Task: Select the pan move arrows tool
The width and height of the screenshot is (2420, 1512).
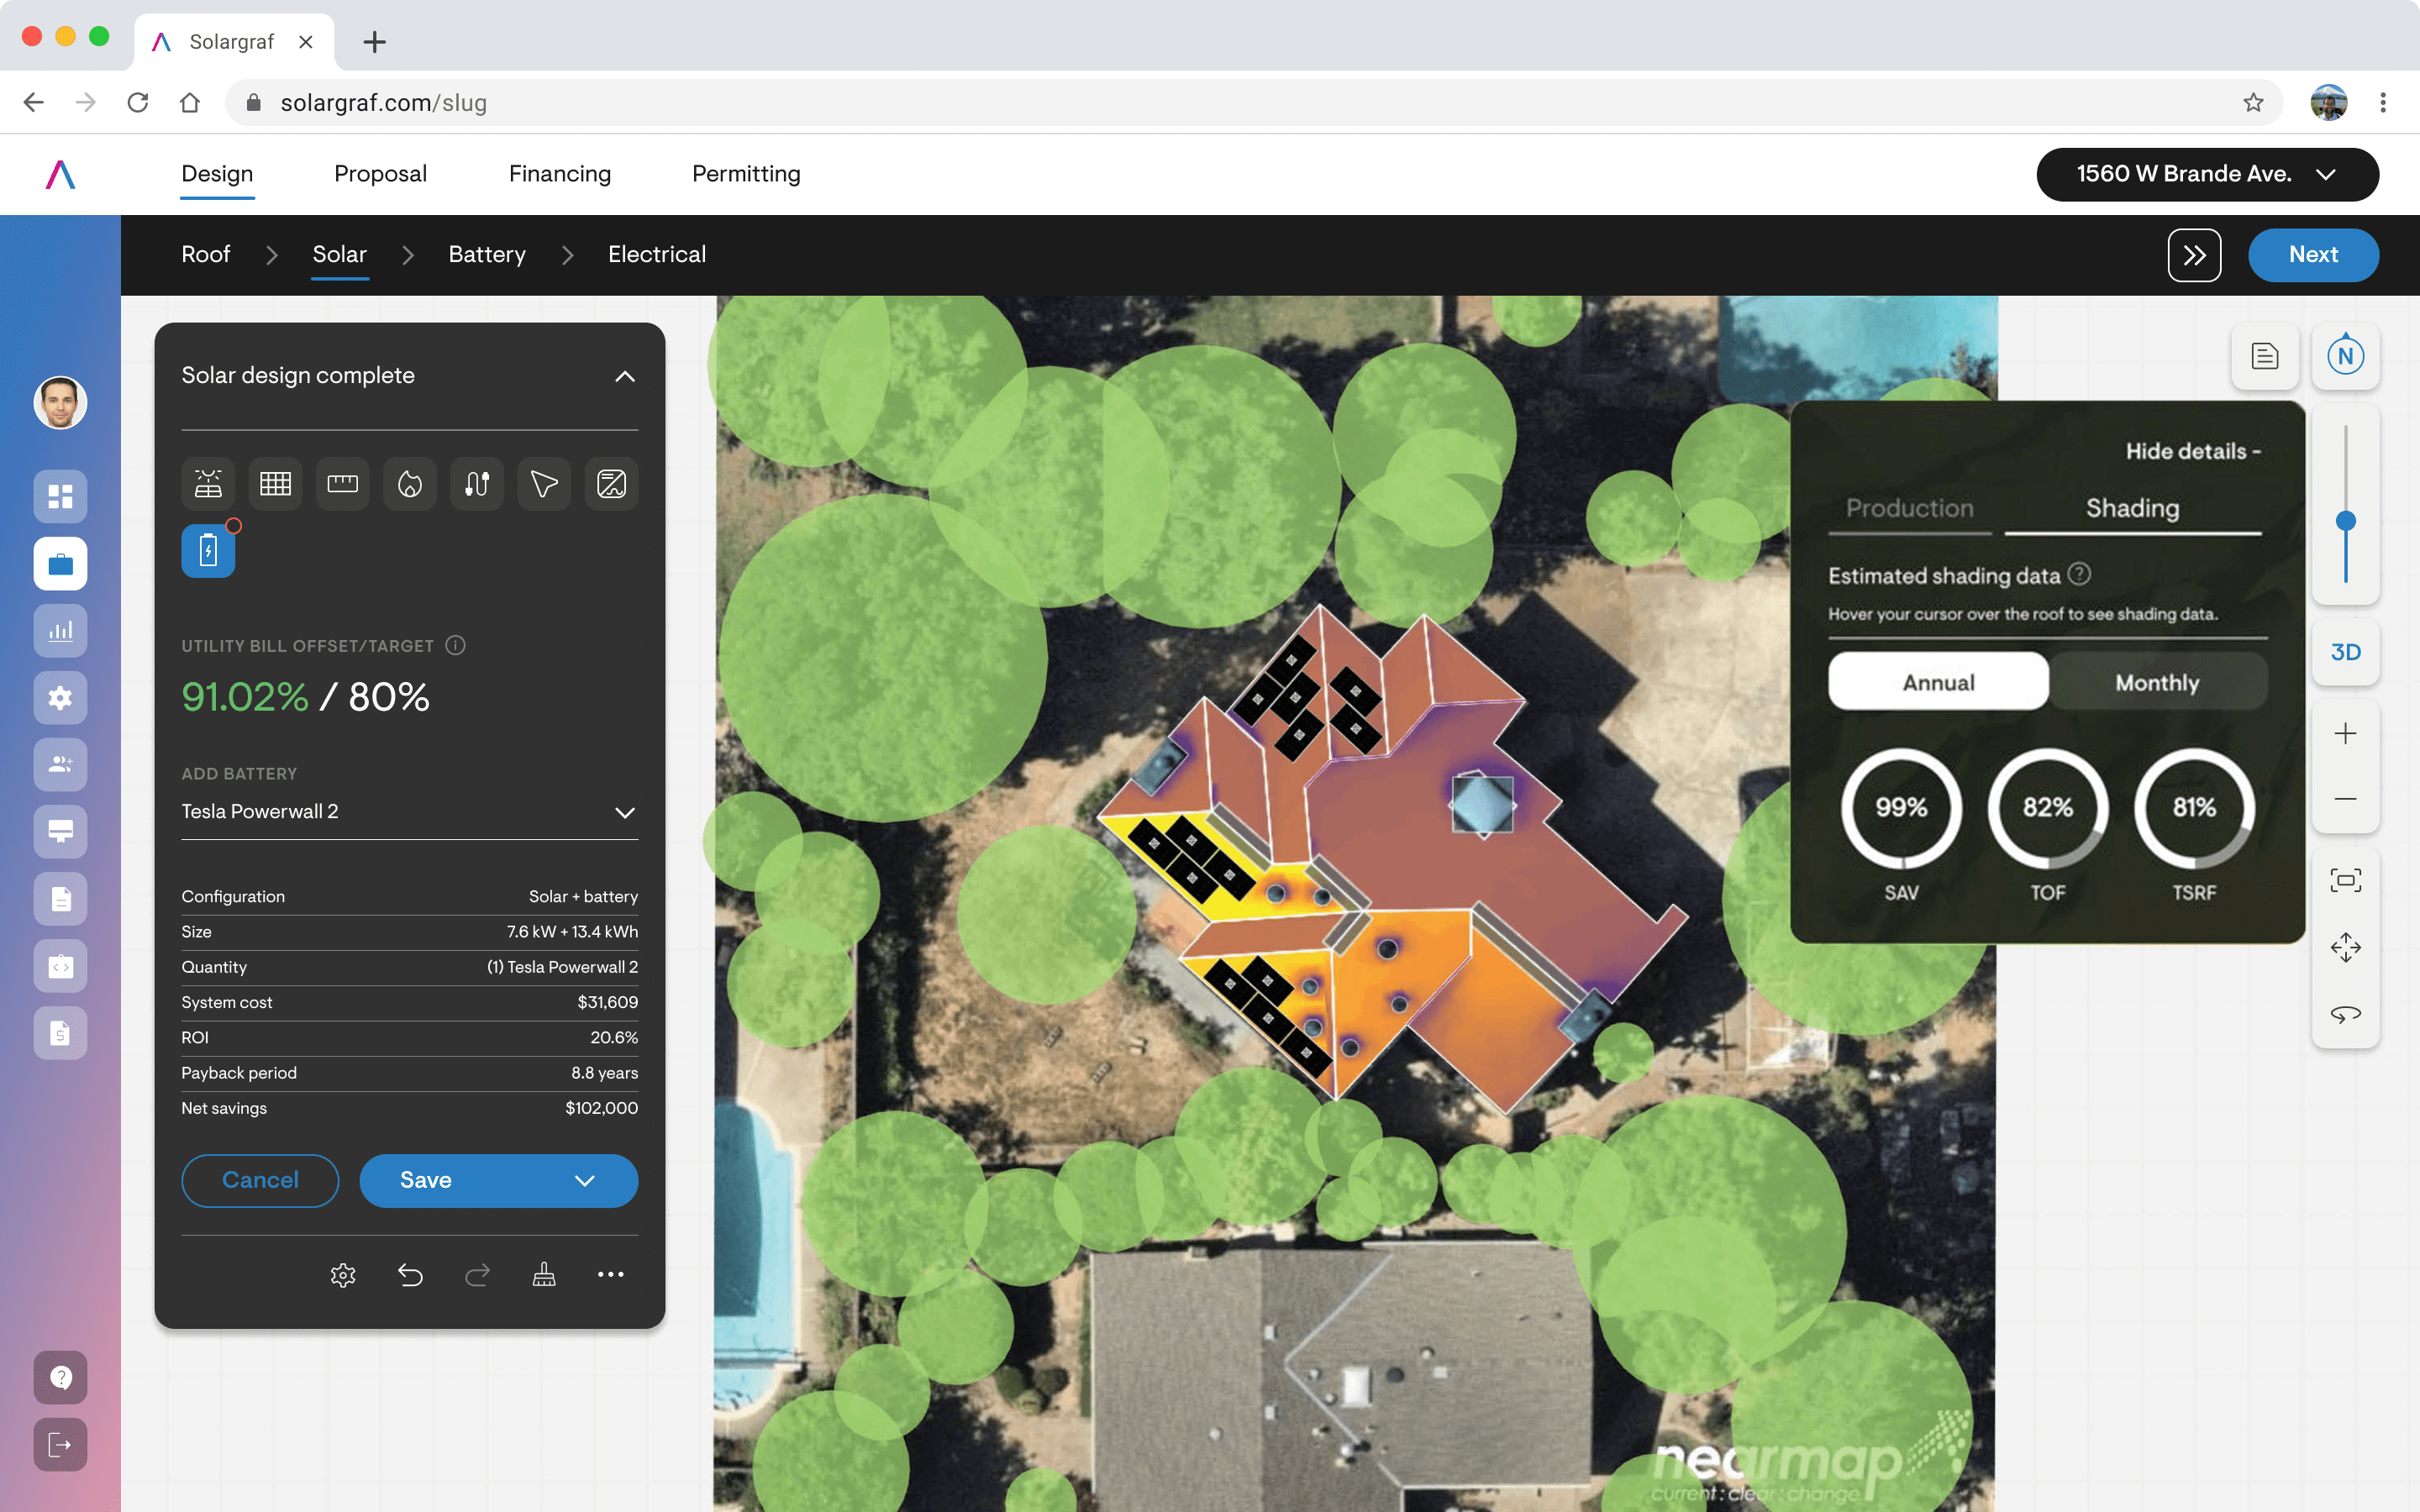Action: [x=2345, y=947]
